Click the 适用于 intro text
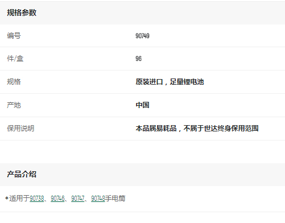 coord(19,199)
